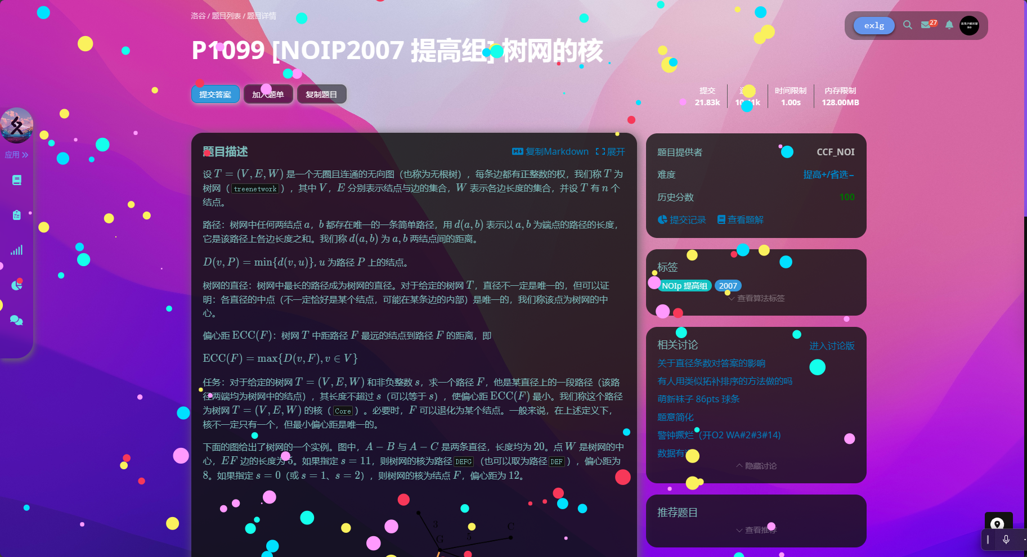Click the exlg plugin button
The image size is (1027, 557).
(874, 25)
